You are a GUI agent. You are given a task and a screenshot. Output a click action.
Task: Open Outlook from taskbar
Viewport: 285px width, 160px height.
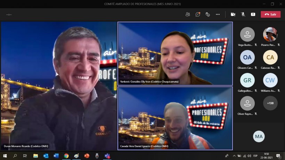pos(46,156)
